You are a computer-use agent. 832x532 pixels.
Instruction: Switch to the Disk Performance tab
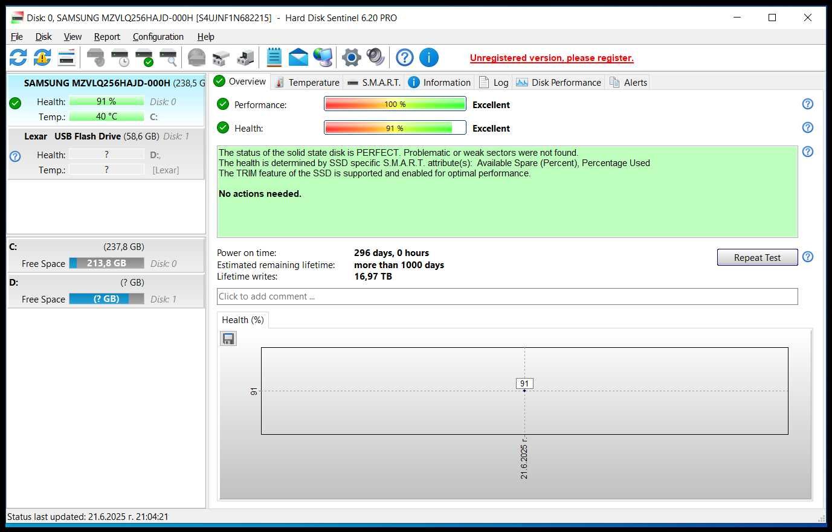click(559, 83)
